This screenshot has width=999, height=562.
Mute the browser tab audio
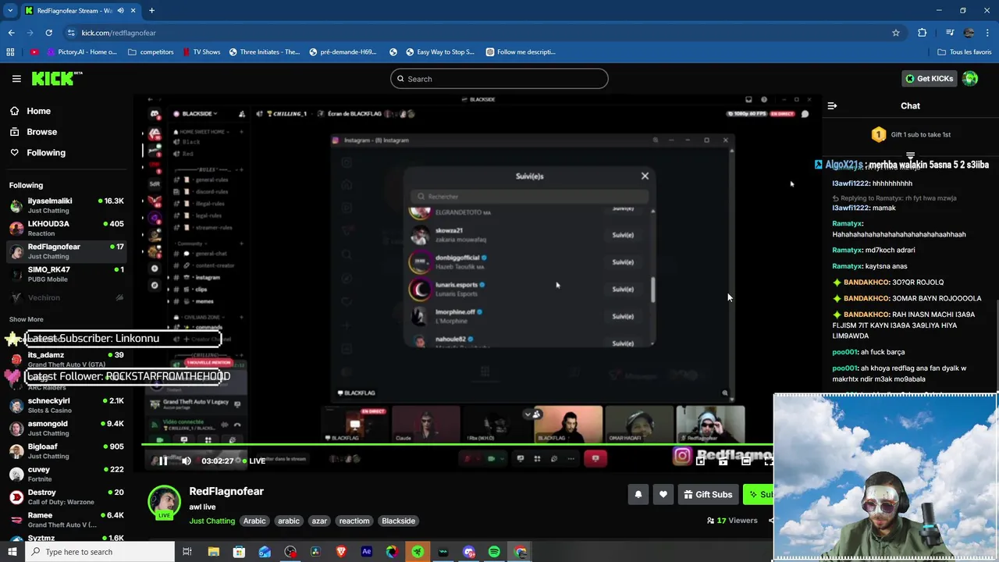click(x=120, y=11)
